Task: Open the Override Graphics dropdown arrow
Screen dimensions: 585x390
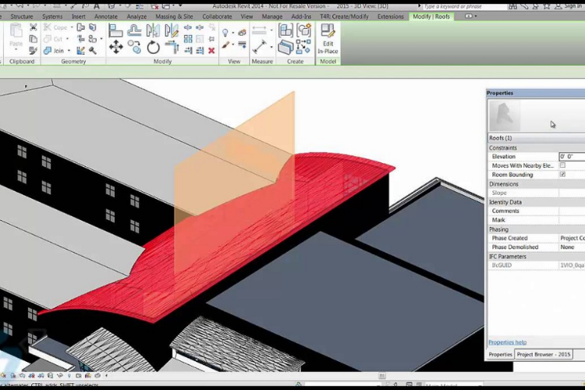Action: point(232,45)
